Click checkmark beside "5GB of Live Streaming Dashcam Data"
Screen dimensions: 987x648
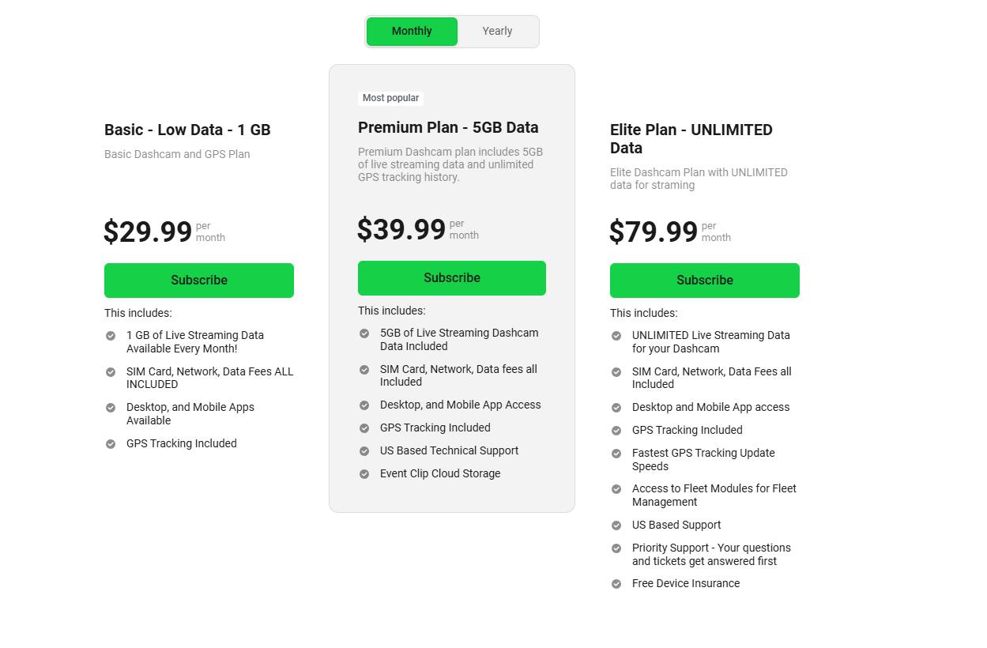coord(364,333)
